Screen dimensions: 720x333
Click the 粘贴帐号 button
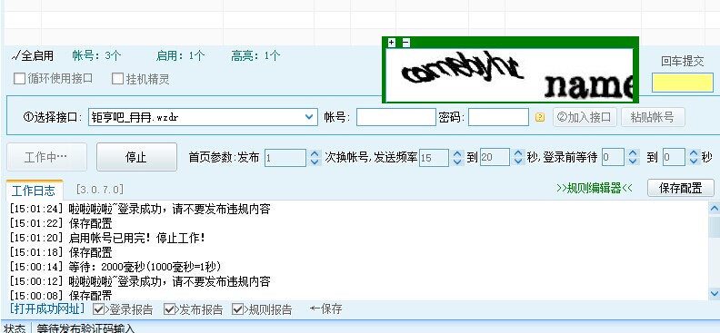(653, 117)
